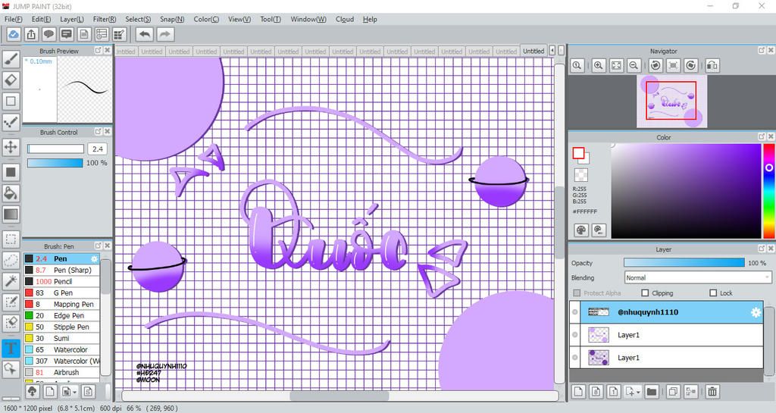776x413 pixels.
Task: Click the hue strip in Color panel
Action: click(x=769, y=191)
